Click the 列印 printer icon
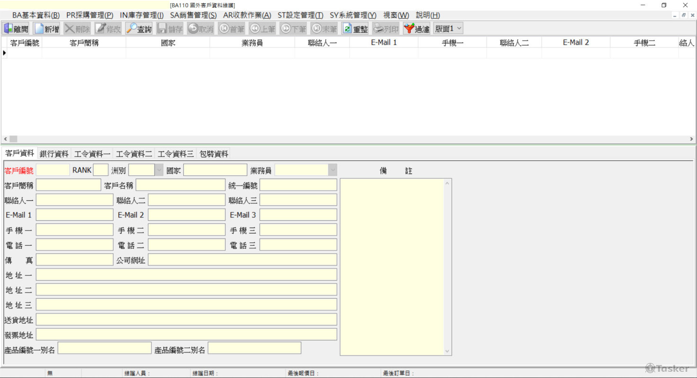Viewport: 697px width, 378px height. (x=378, y=29)
